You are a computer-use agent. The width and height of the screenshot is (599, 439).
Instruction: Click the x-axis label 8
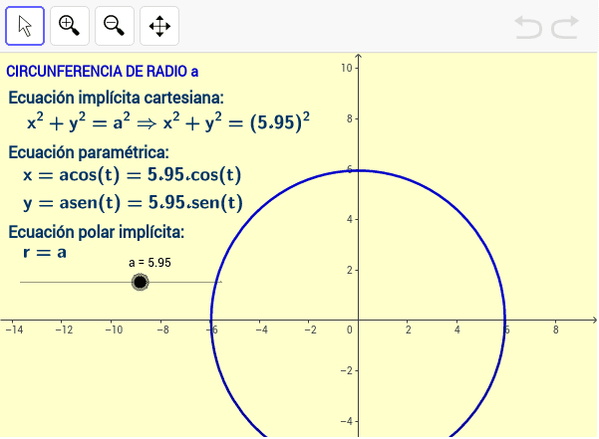[556, 329]
